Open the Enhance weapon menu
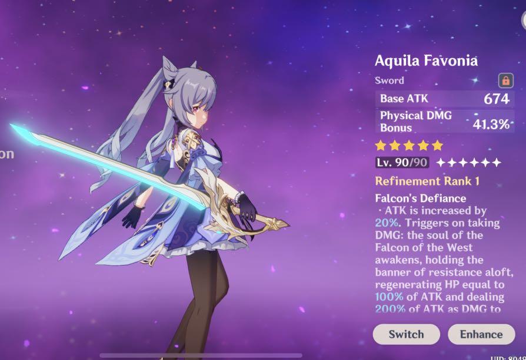Image resolution: width=526 pixels, height=360 pixels. pyautogui.click(x=481, y=334)
